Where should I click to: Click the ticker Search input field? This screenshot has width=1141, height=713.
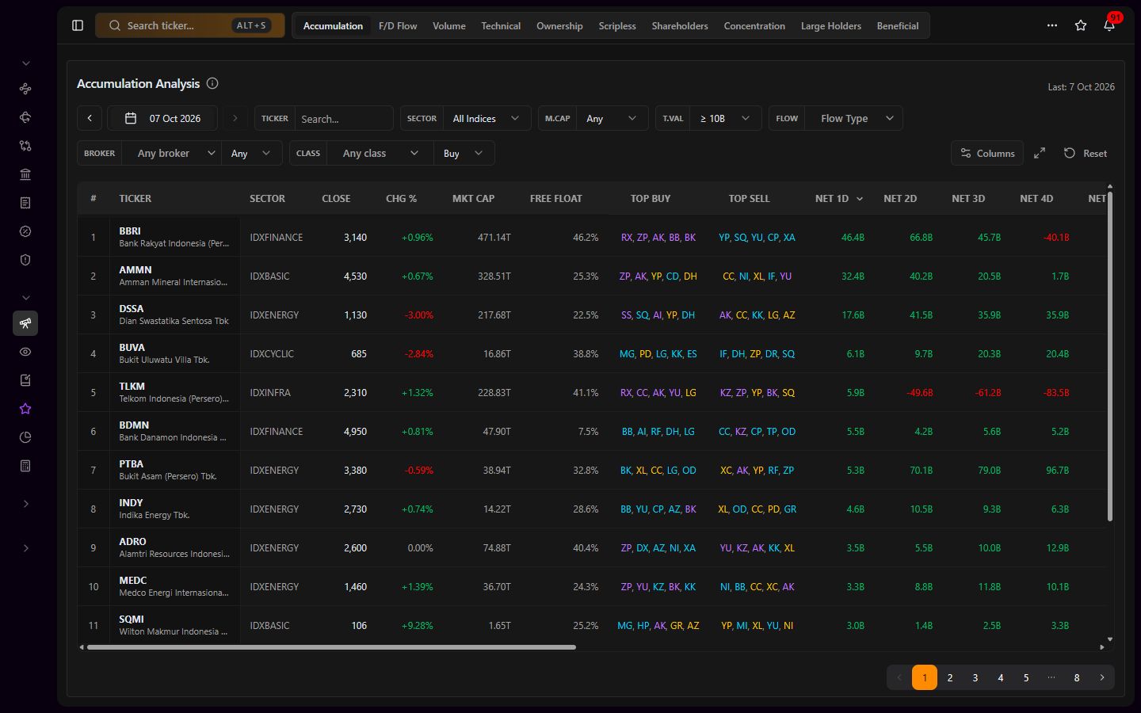[x=344, y=118]
